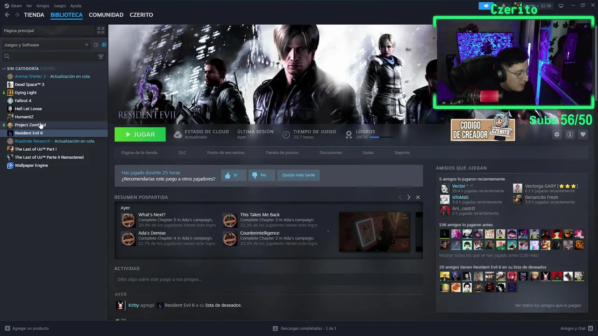Click the No thumbs-down button
Image resolution: width=598 pixels, height=336 pixels.
click(x=261, y=175)
